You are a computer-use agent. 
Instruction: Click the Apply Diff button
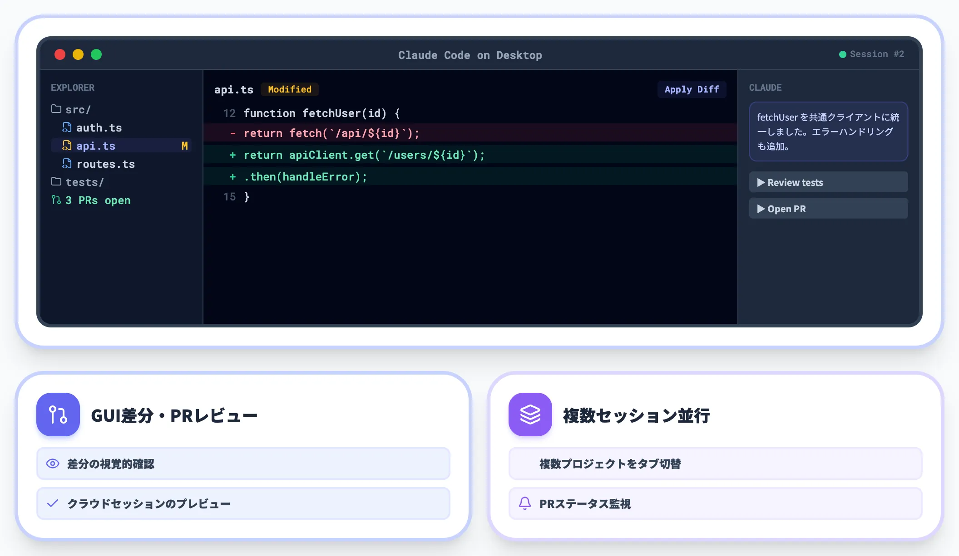tap(692, 89)
